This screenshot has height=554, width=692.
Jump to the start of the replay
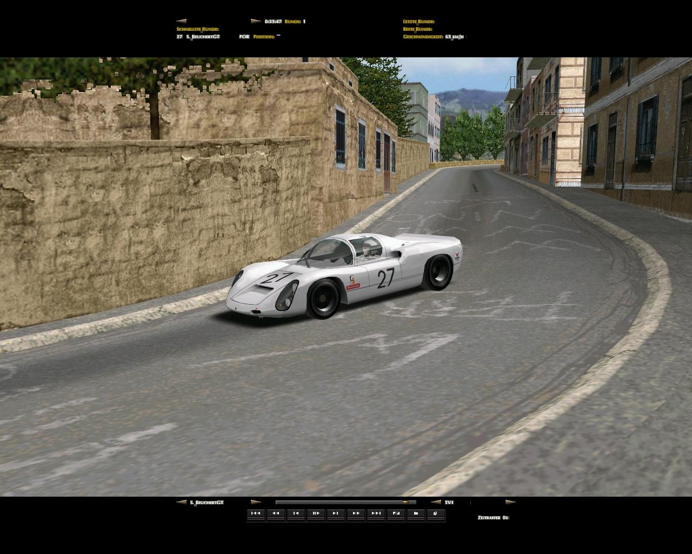coord(256,513)
